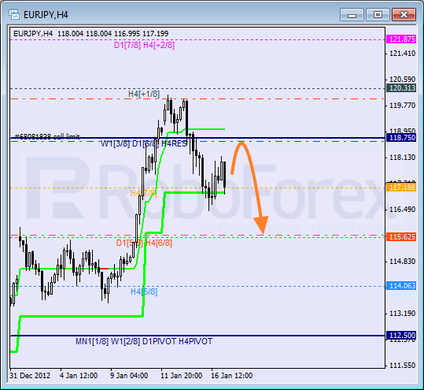Click the '16 Jan 12:00' time axis label

[232, 376]
